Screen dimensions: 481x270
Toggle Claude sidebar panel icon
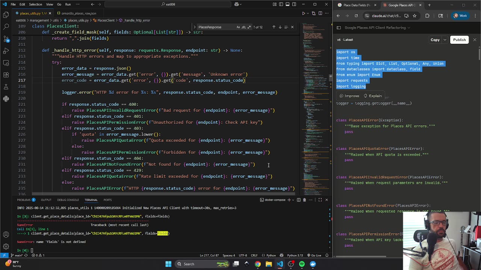click(x=339, y=28)
